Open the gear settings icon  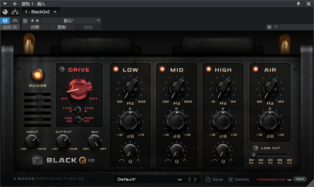270,27
